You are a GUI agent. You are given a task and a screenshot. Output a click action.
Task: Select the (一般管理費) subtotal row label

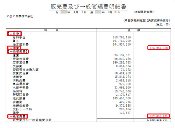18,116
